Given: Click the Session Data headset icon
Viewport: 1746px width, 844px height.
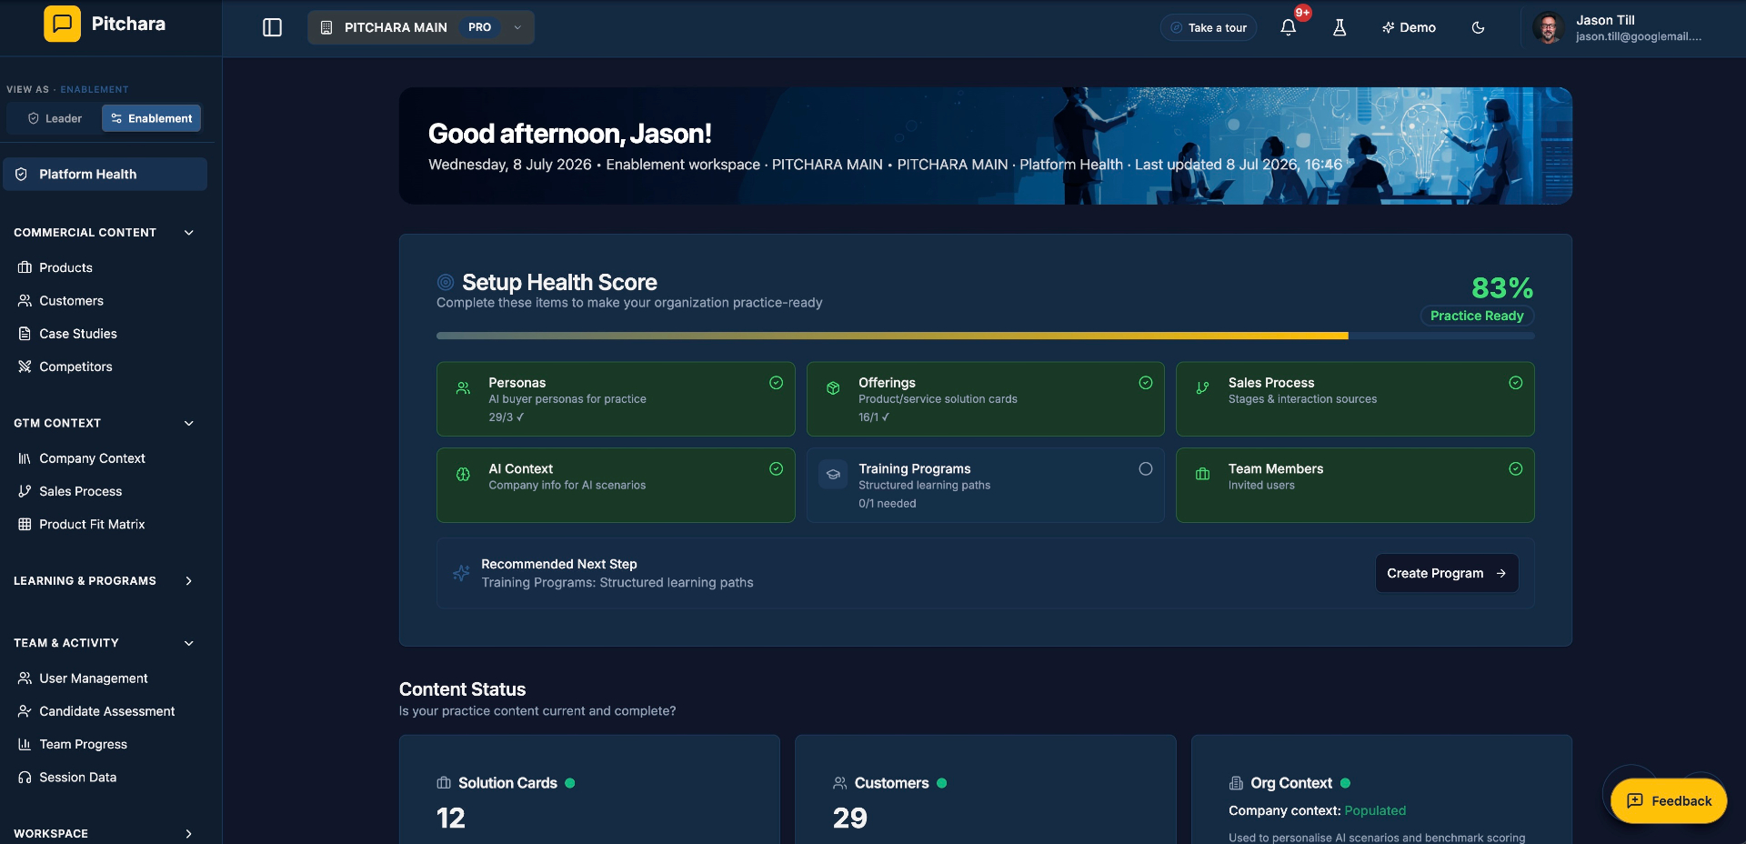Looking at the screenshot, I should point(25,778).
